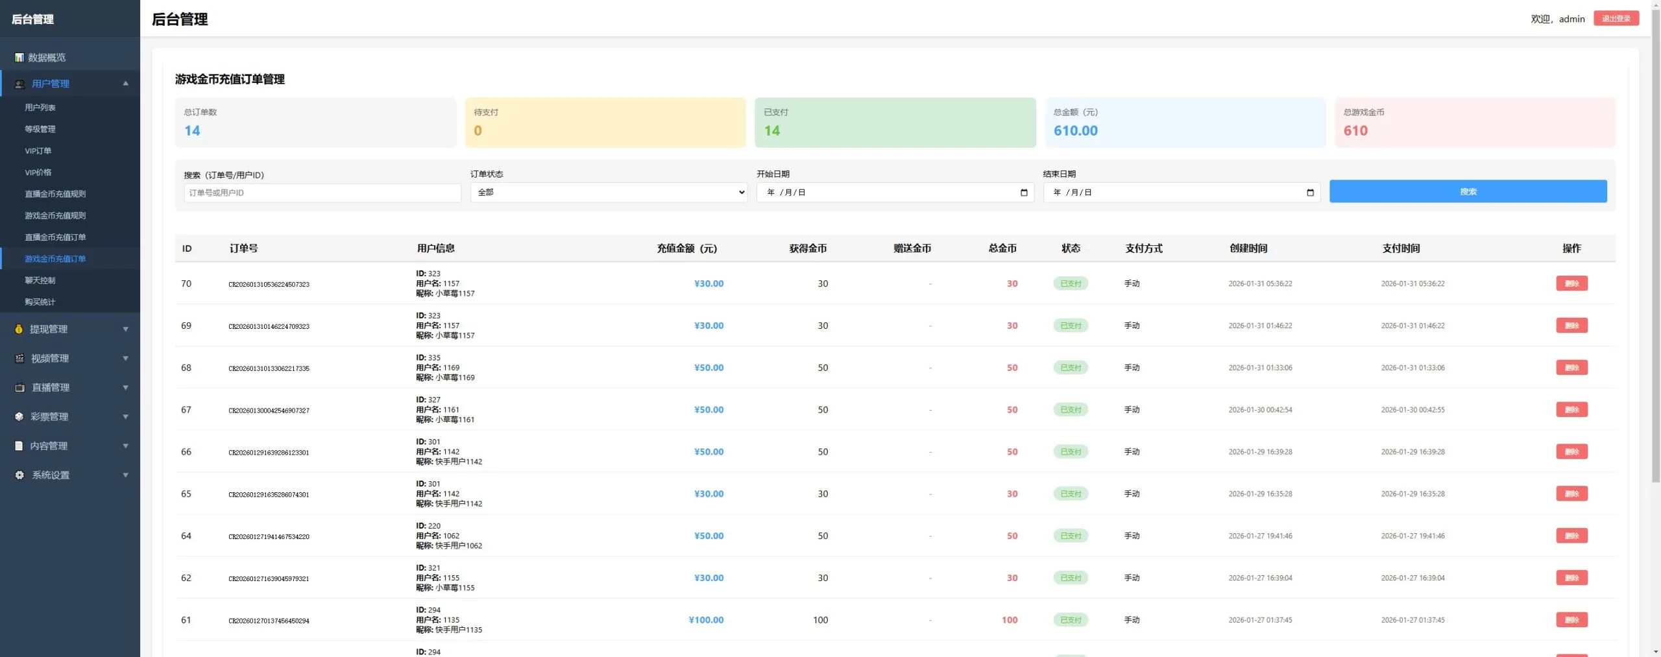Open the 结束日期 calendar picker icon
The image size is (1661, 657).
pyautogui.click(x=1310, y=193)
